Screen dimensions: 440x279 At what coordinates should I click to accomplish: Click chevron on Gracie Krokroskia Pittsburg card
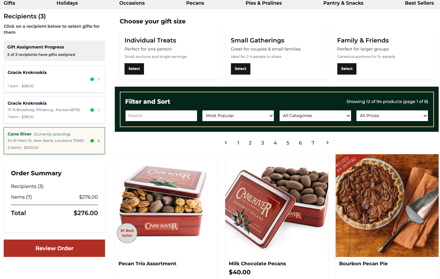(99, 110)
